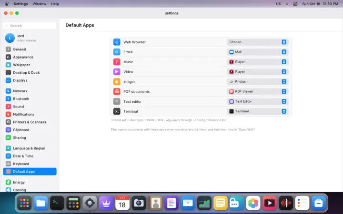
Task: Click the purple Video play row icon
Action: pos(117,72)
